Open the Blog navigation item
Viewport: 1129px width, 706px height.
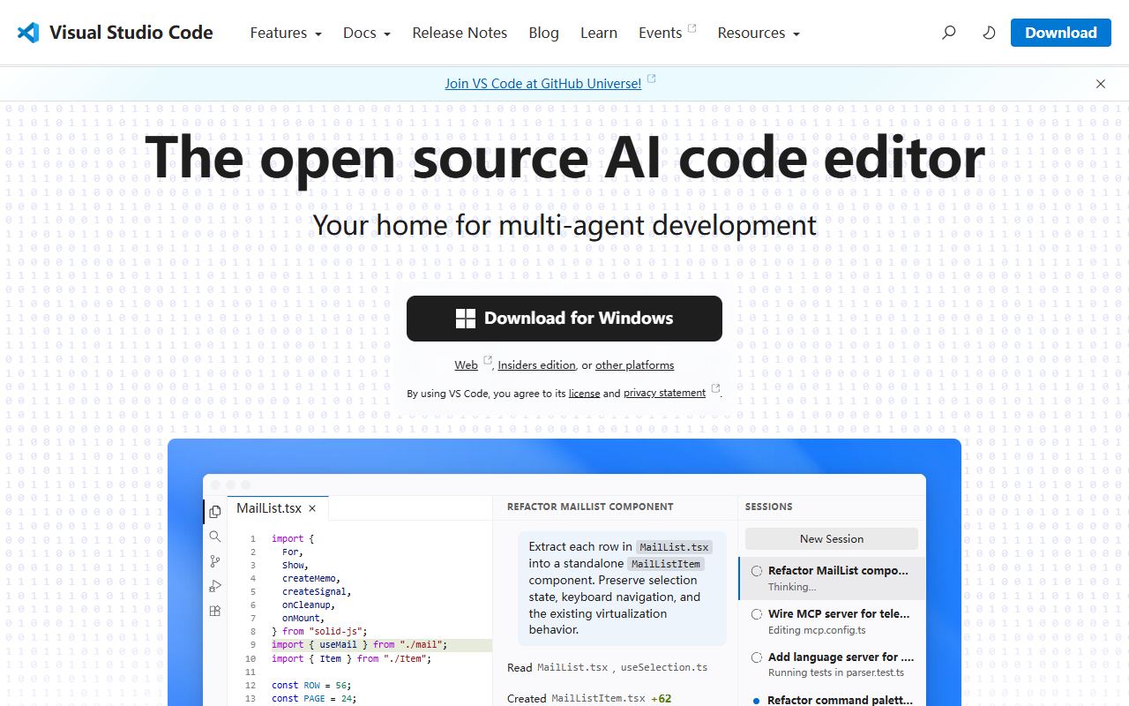pos(544,33)
